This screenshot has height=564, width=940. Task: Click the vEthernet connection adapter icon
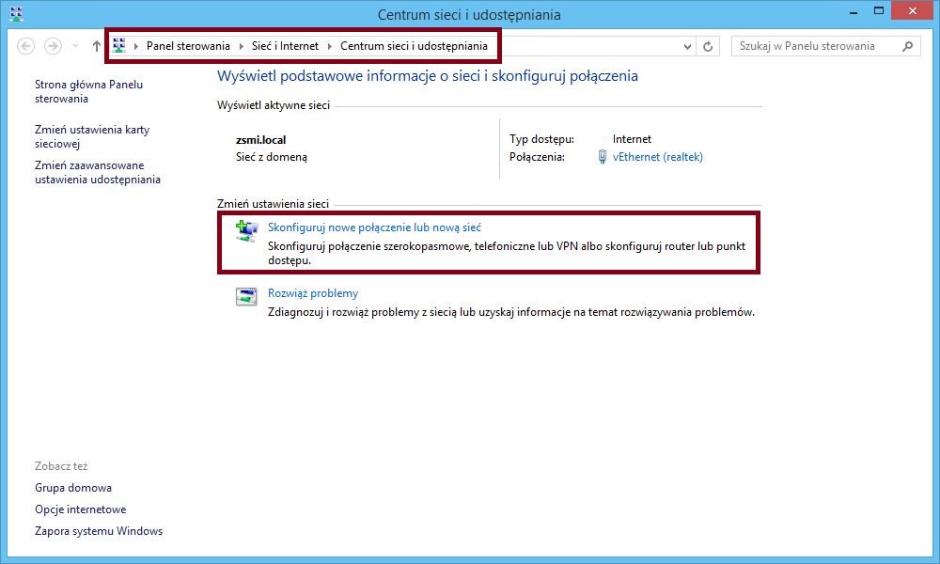tap(602, 157)
